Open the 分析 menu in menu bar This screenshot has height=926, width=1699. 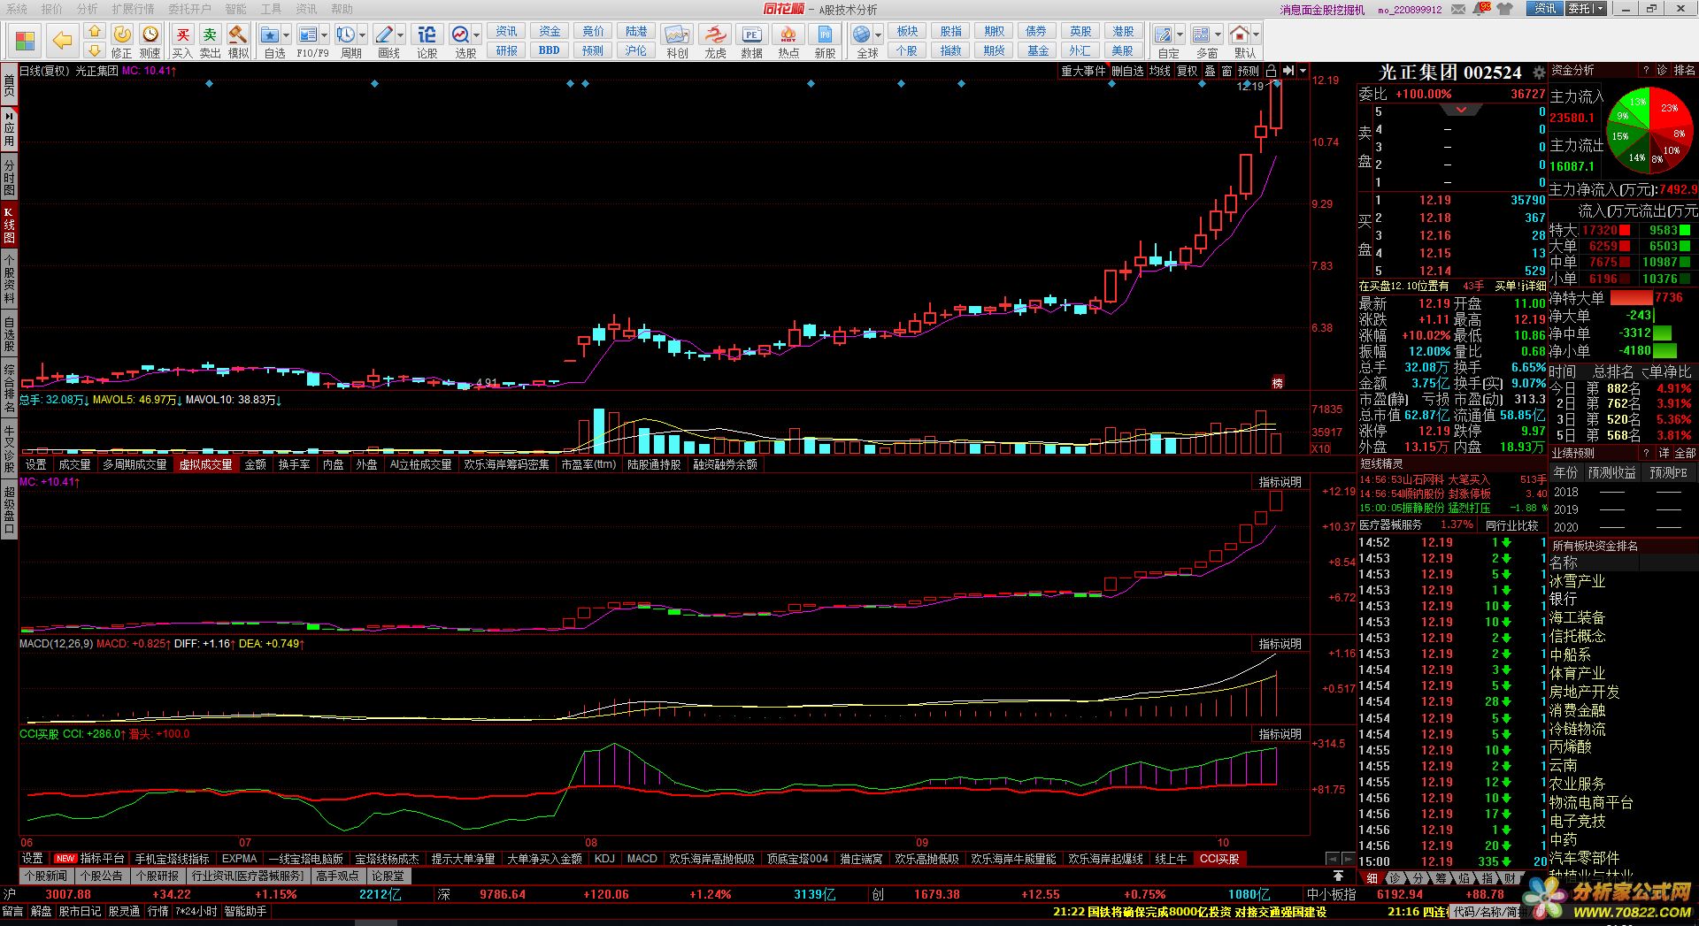(87, 9)
